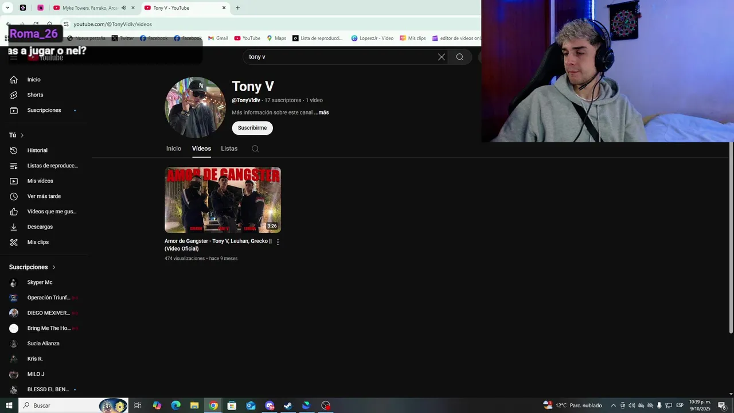Image resolution: width=734 pixels, height=413 pixels.
Task: Click the address bar URL
Action: (x=113, y=24)
